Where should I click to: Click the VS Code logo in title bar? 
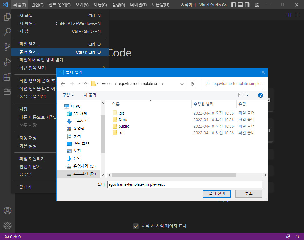[6, 5]
